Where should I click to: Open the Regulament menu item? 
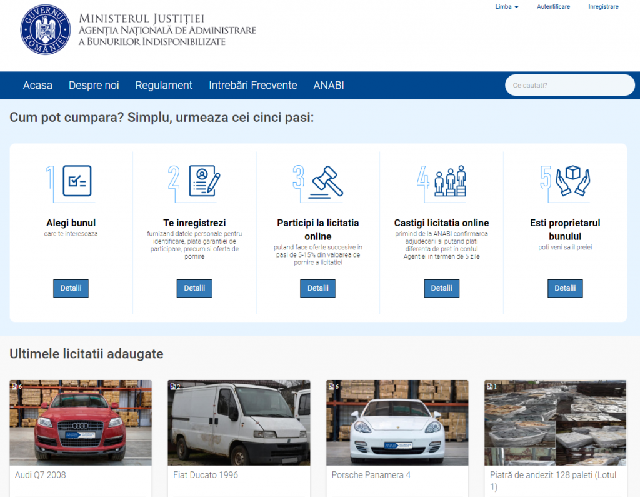[164, 86]
